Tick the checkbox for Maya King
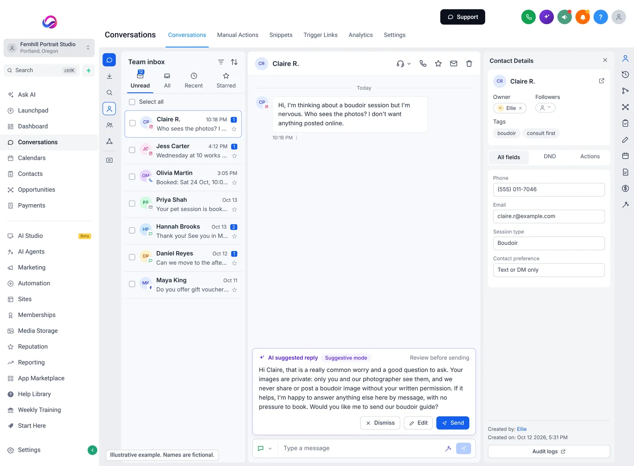Viewport: 634px width, 466px height. tap(132, 284)
